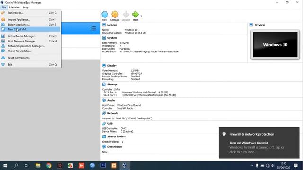
Task: Click the Description section icon
Action: (104, 147)
